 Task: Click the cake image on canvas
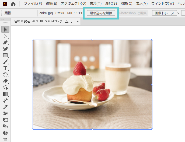(92, 84)
